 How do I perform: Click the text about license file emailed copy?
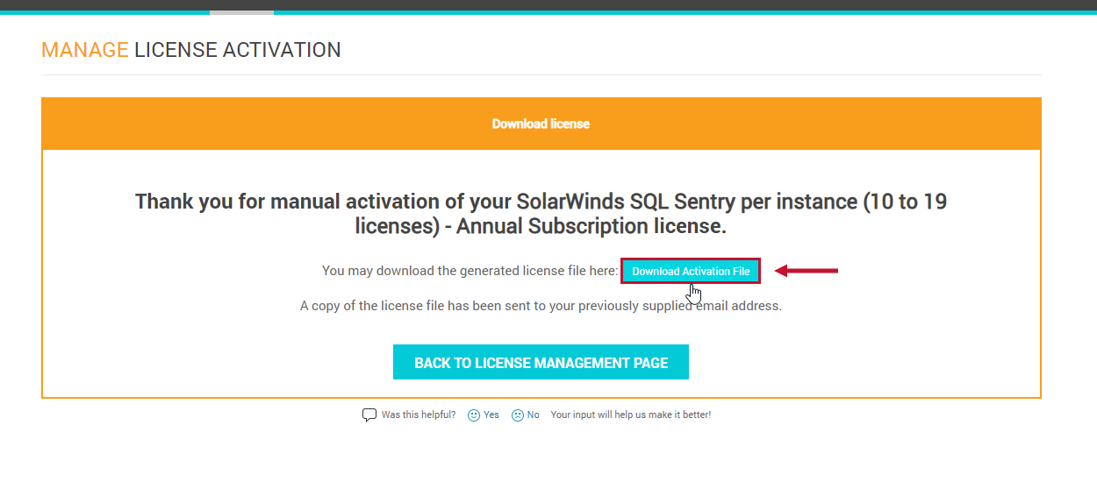541,306
